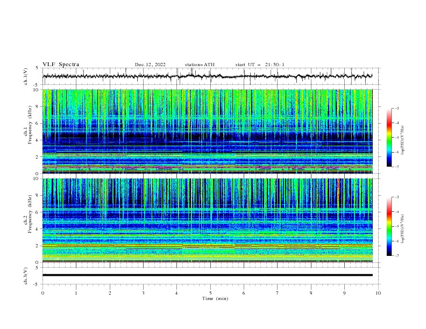Select the date text "Dec. 12, 2022"

150,65
